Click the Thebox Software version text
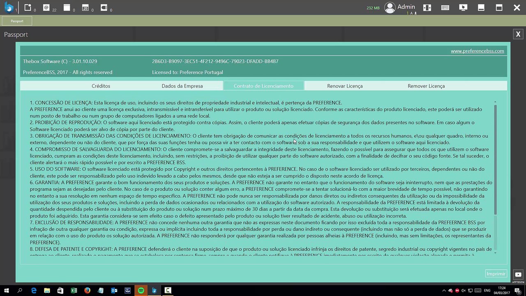 pos(60,61)
